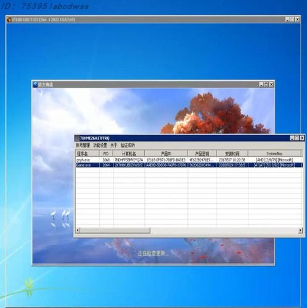The width and height of the screenshot is (307, 308).
Task: Click the 安装时间 column header
Action: coord(232,153)
